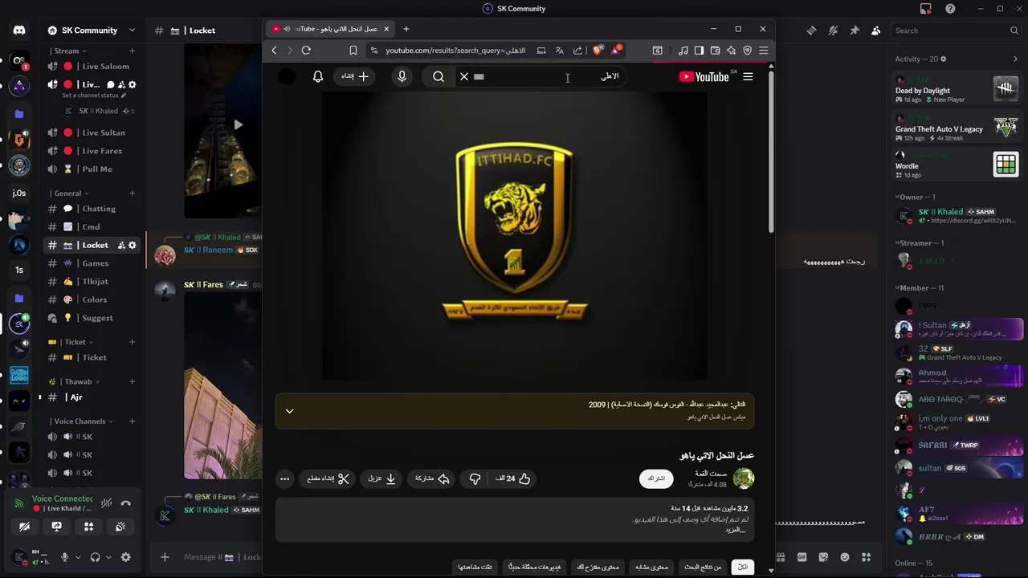1028x578 pixels.
Task: Bookmark this page in the browser
Action: [353, 51]
